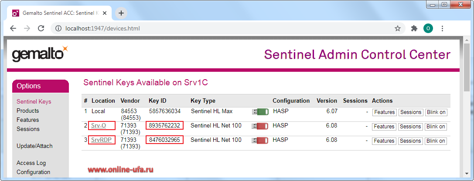This screenshot has height=181, width=474.
Task: Click the Key ID column header
Action: 157,101
